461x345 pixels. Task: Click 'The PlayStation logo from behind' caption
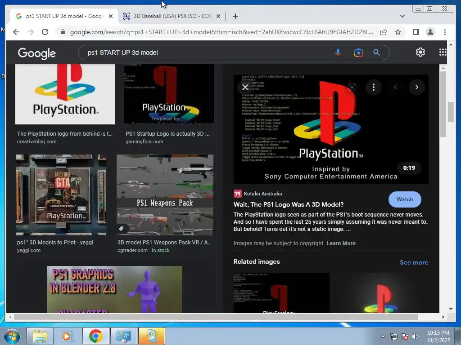click(x=65, y=134)
